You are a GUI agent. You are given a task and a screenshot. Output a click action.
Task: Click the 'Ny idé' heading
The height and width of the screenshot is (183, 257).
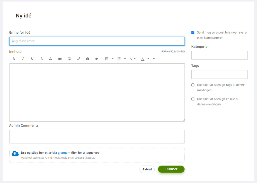[x=23, y=16]
